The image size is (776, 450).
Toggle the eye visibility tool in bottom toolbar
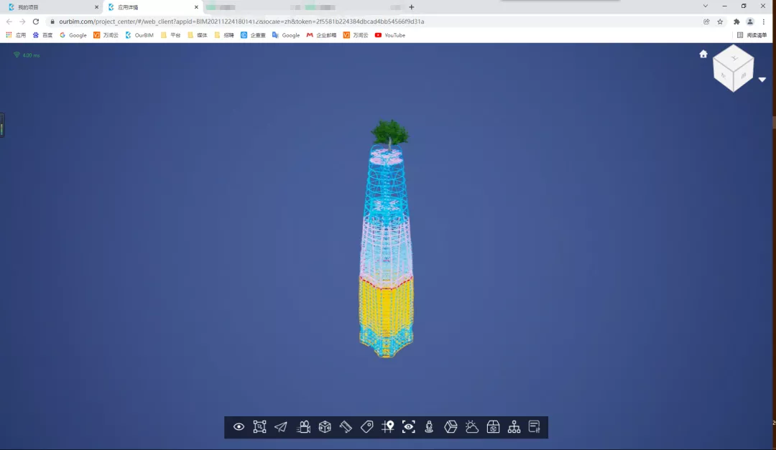(x=239, y=427)
